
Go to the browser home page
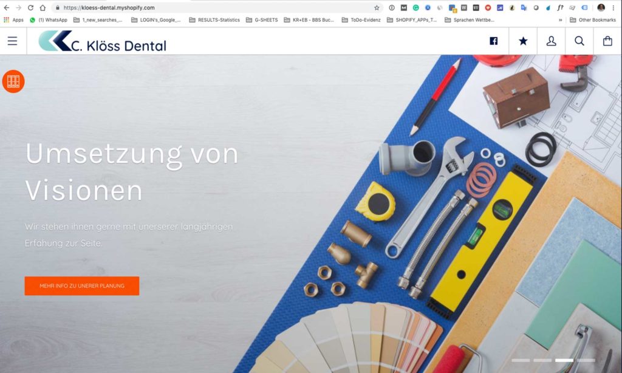click(x=43, y=7)
